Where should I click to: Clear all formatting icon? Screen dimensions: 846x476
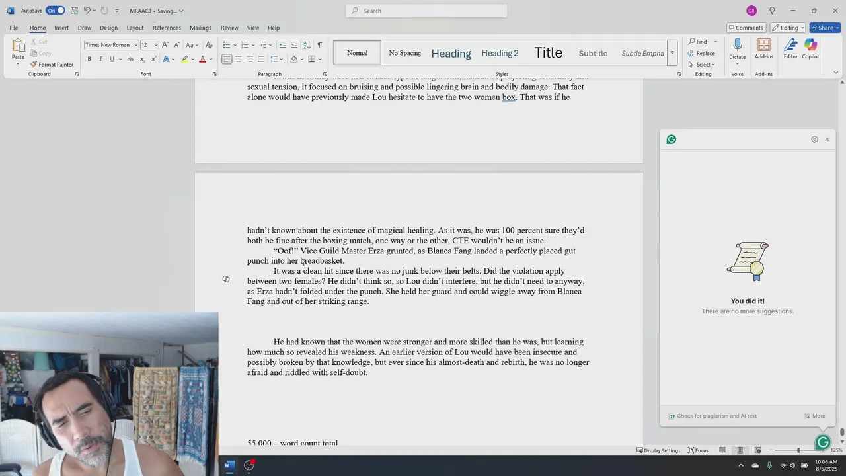(209, 45)
